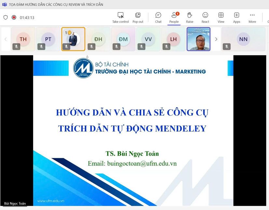Click the muted mic on VV tile
This screenshot has height=210, width=269.
141,47
